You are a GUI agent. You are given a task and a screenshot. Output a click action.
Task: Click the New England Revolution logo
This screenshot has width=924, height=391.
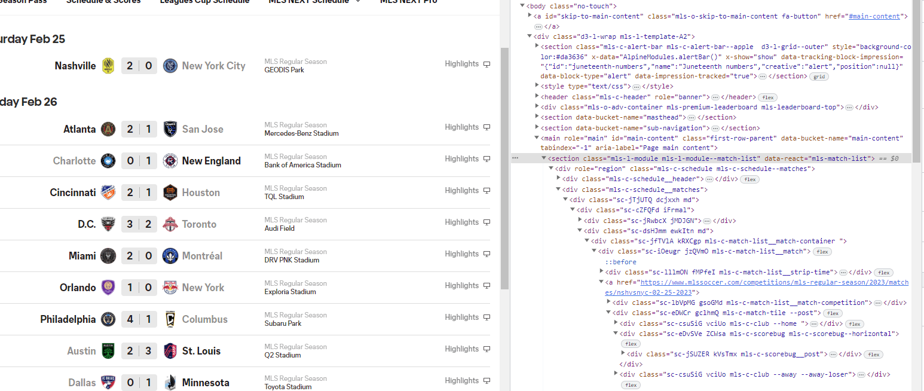170,161
